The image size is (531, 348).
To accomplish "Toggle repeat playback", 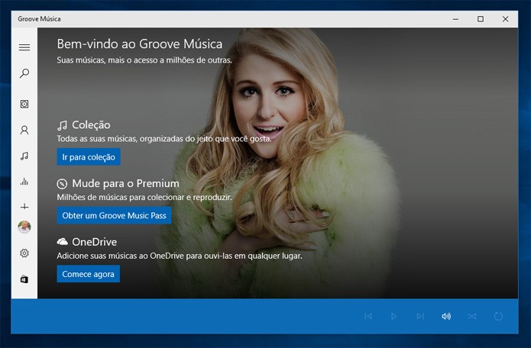I will pos(498,316).
